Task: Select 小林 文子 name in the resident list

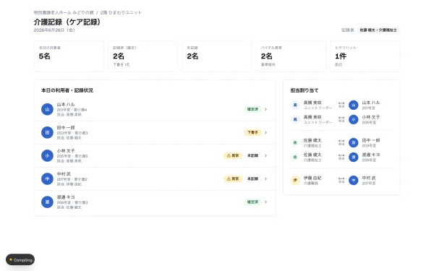Action: (x=66, y=151)
